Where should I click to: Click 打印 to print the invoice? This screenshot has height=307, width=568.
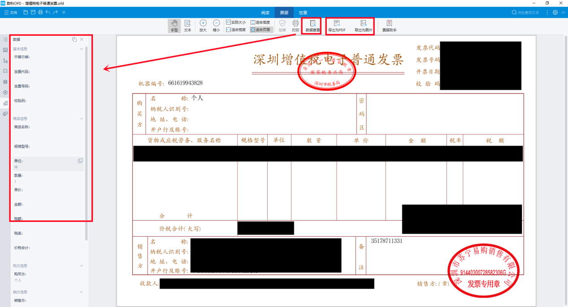tap(295, 26)
